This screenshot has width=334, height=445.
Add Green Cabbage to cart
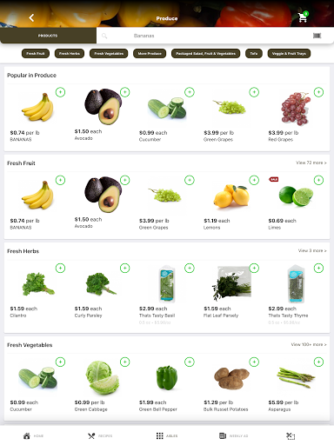(125, 362)
